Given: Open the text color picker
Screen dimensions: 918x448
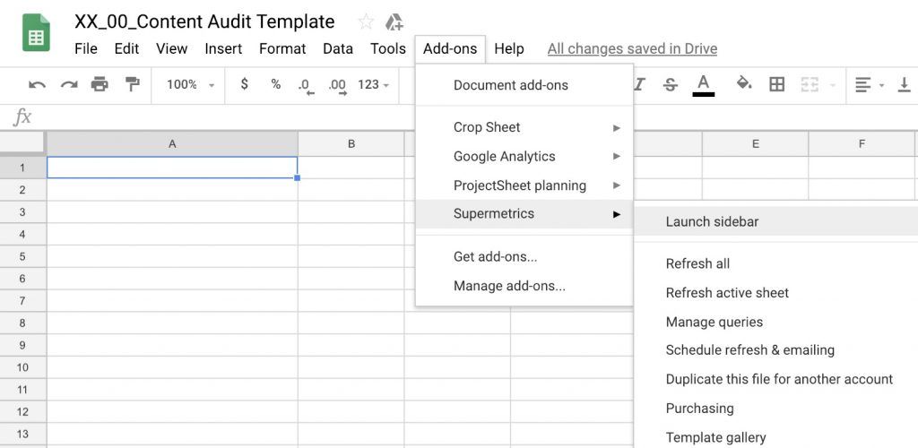Looking at the screenshot, I should coord(703,85).
